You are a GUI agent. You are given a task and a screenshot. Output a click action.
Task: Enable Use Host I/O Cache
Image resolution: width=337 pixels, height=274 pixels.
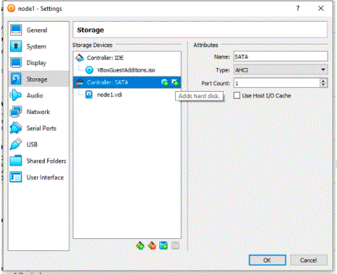click(237, 96)
